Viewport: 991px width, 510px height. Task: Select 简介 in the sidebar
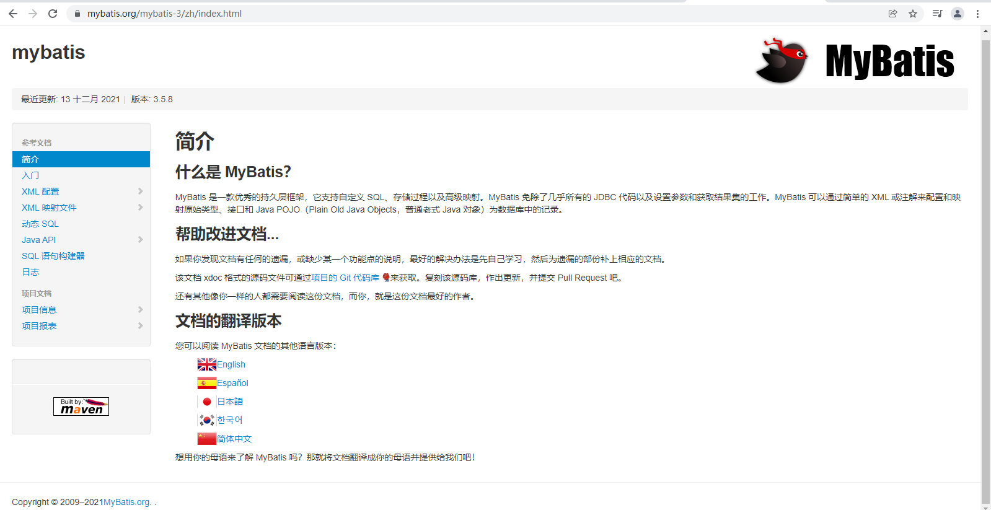click(81, 159)
